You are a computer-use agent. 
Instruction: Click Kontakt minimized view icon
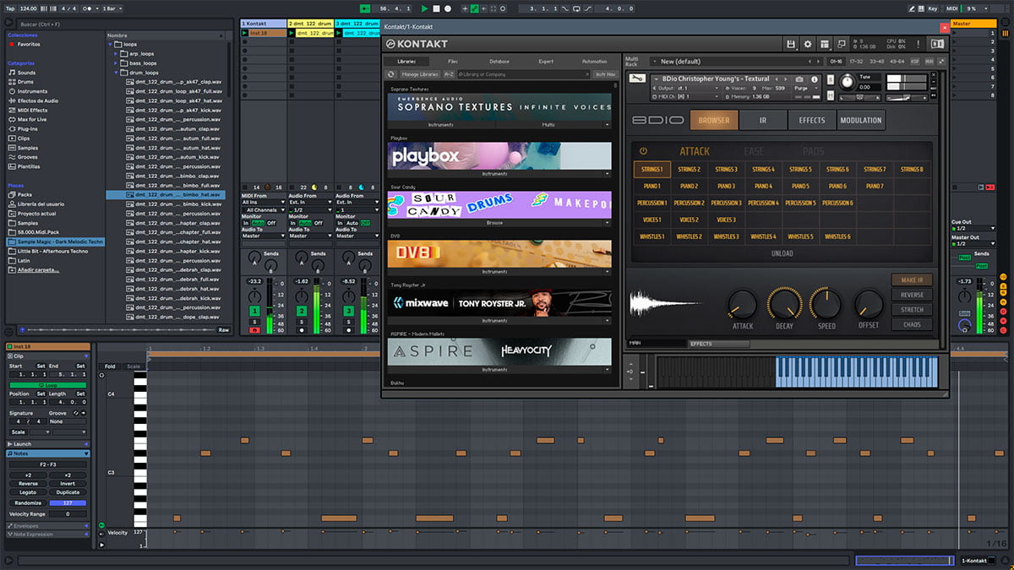click(x=841, y=44)
